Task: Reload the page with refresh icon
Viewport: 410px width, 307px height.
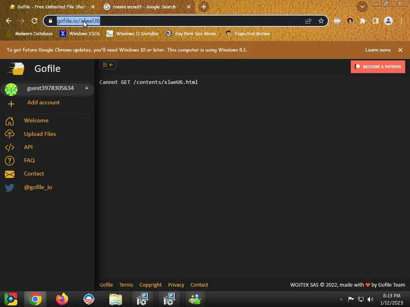Action: point(34,21)
